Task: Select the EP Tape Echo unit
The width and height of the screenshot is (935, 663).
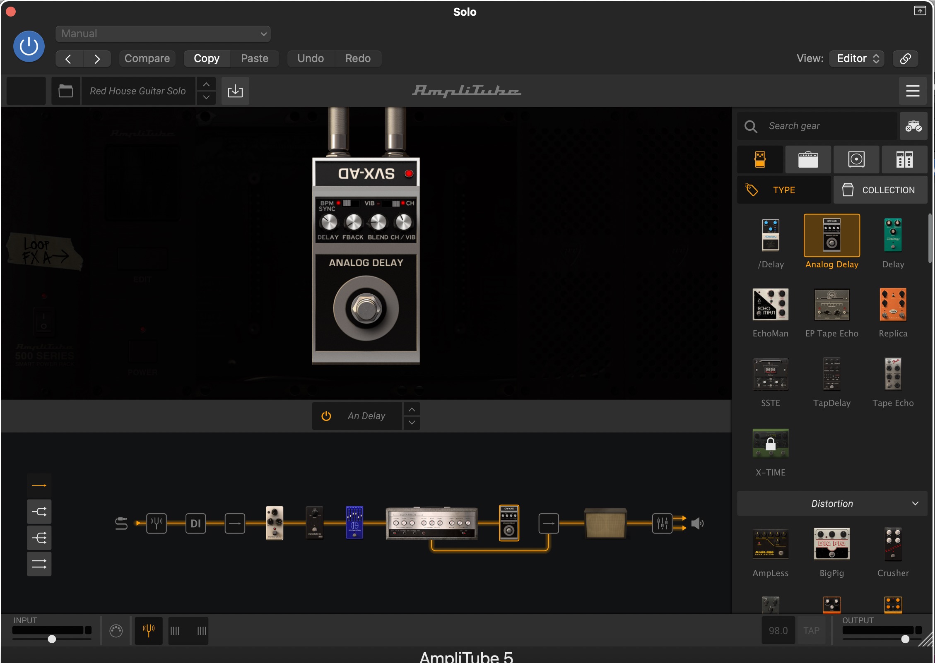Action: [x=832, y=305]
